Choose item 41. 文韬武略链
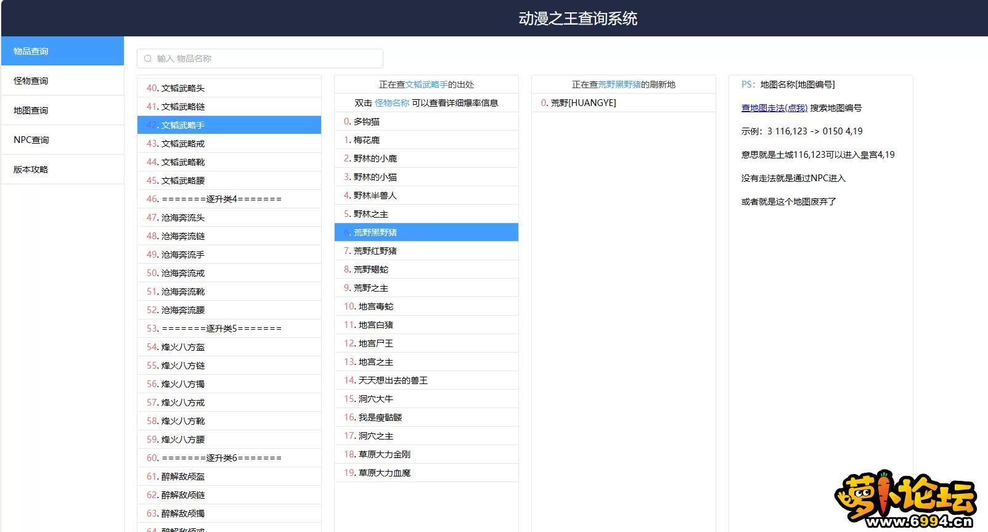This screenshot has width=988, height=532. (229, 107)
